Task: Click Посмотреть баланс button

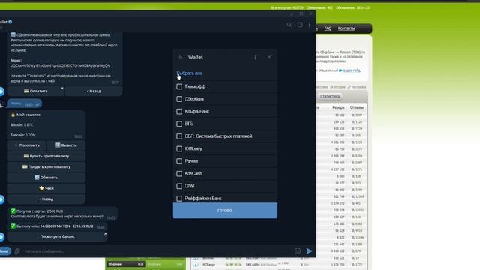Action: click(57, 236)
